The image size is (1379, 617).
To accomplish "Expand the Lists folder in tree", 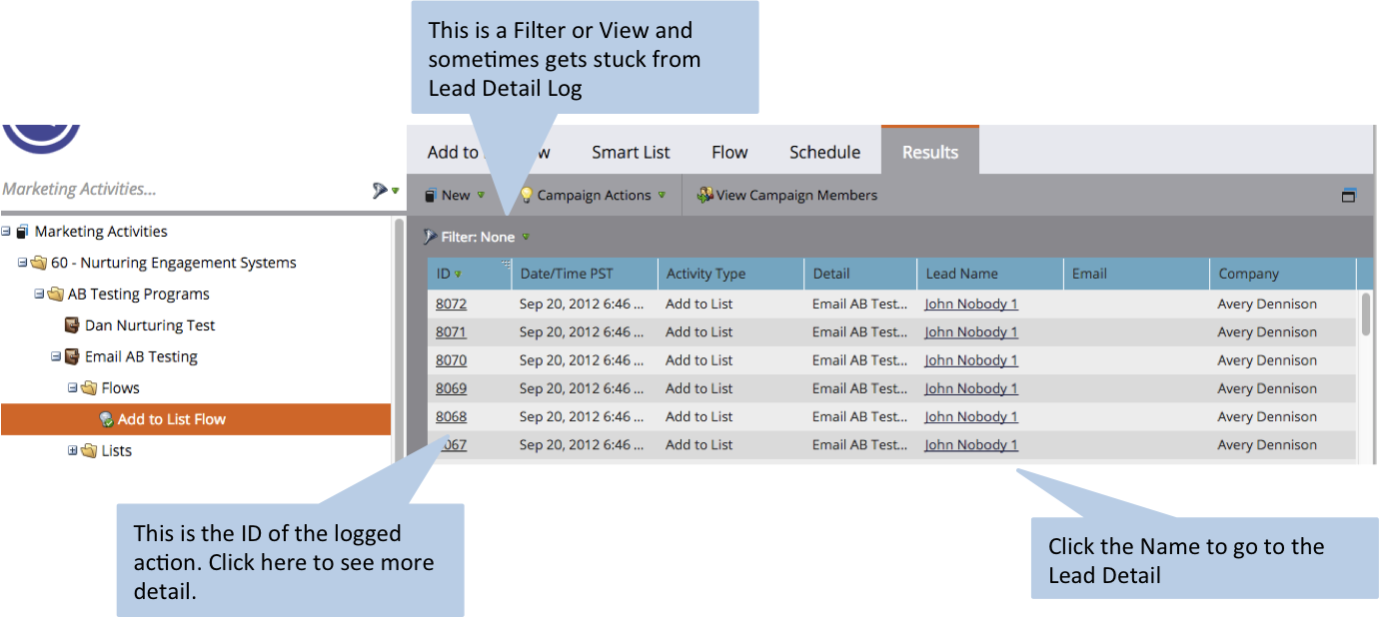I will click(x=72, y=451).
